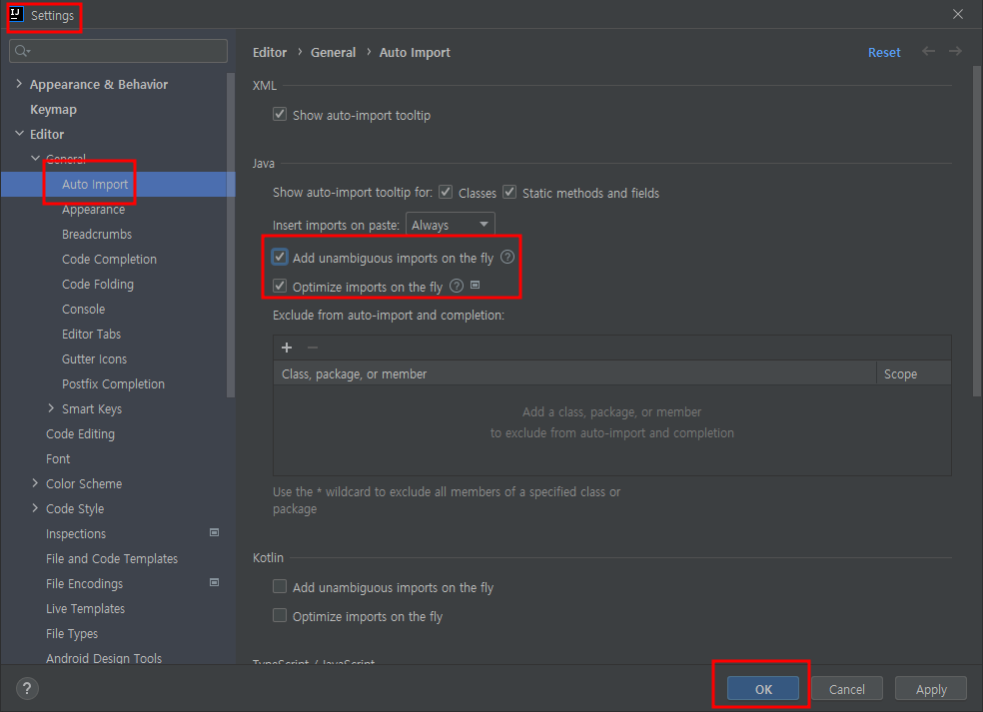Image resolution: width=983 pixels, height=712 pixels.
Task: Click Editor in the breadcrumb path
Action: click(270, 52)
